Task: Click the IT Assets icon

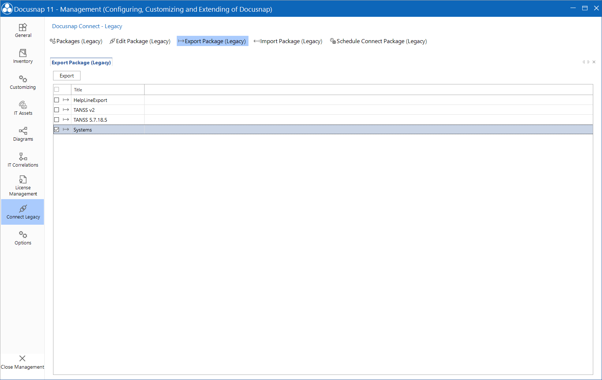Action: coord(23,108)
